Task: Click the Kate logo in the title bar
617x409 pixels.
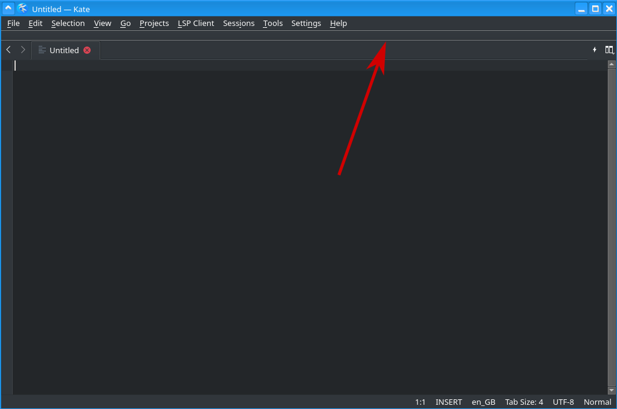Action: click(x=22, y=8)
